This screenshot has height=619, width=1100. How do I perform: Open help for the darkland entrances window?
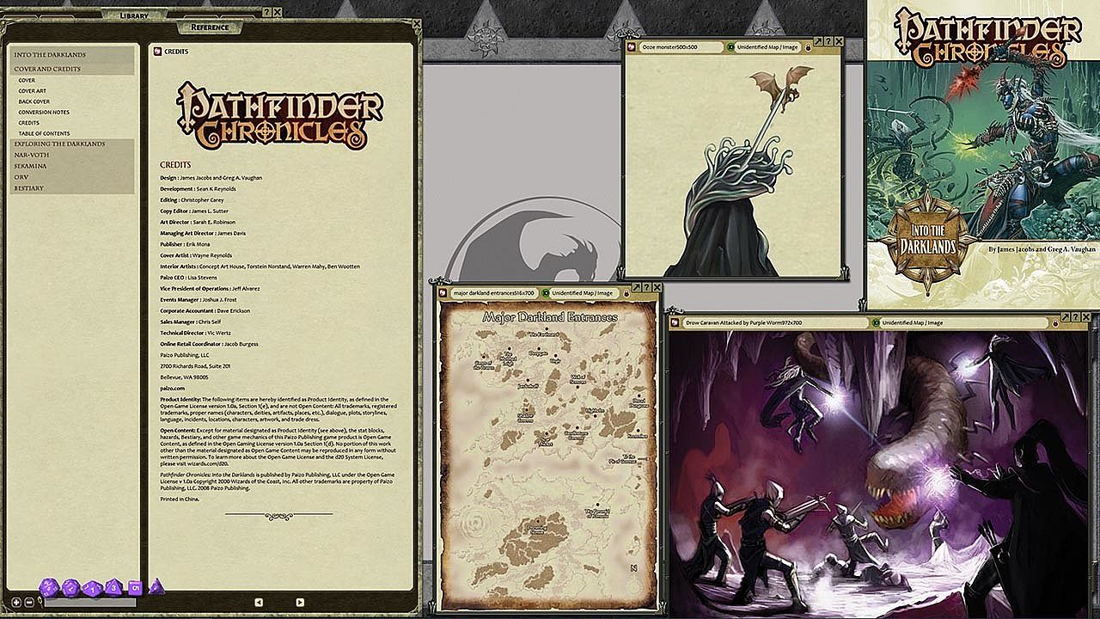pyautogui.click(x=647, y=287)
